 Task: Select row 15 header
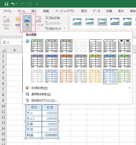click(3, 134)
